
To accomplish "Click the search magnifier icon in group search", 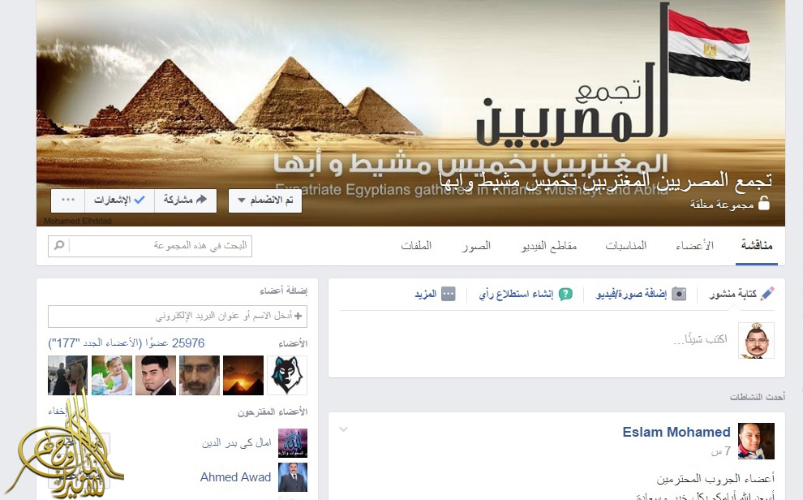I will pyautogui.click(x=59, y=245).
